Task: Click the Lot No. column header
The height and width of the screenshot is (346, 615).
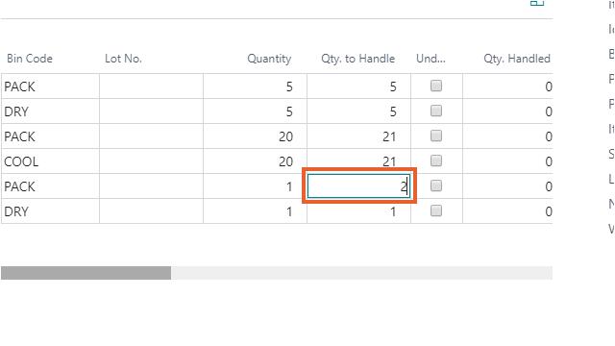Action: (x=123, y=59)
